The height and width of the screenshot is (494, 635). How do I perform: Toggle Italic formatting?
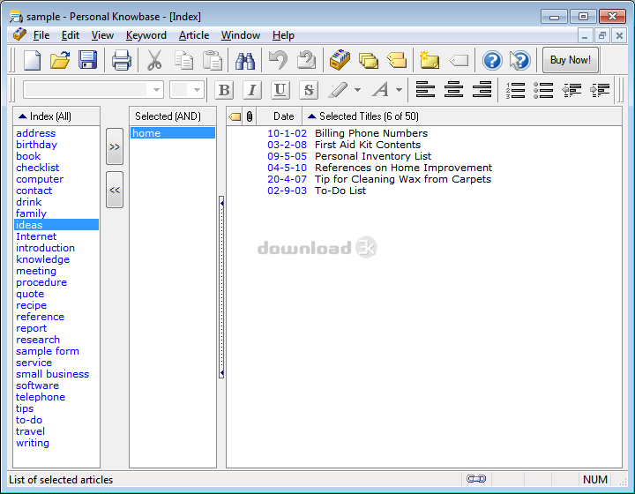(252, 90)
